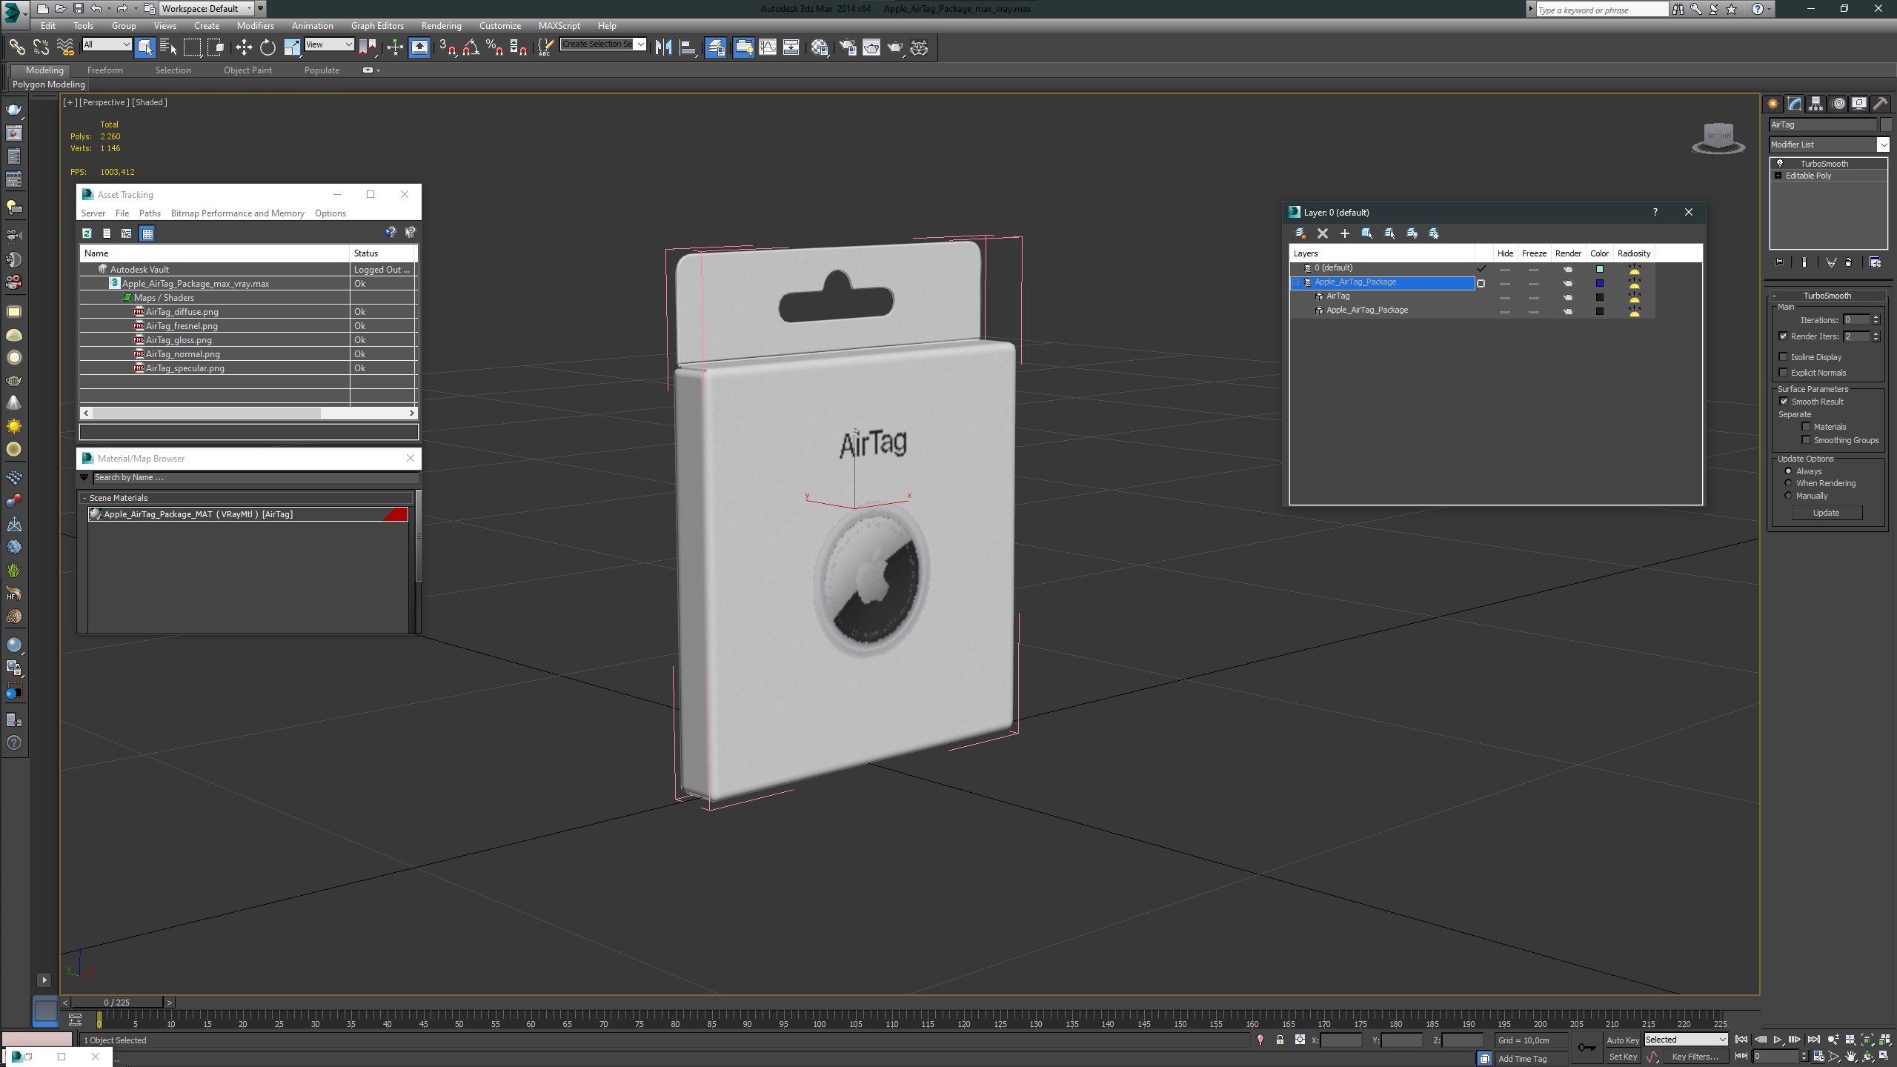The image size is (1897, 1067).
Task: Enable Explicit Normals checkbox
Action: click(1784, 373)
